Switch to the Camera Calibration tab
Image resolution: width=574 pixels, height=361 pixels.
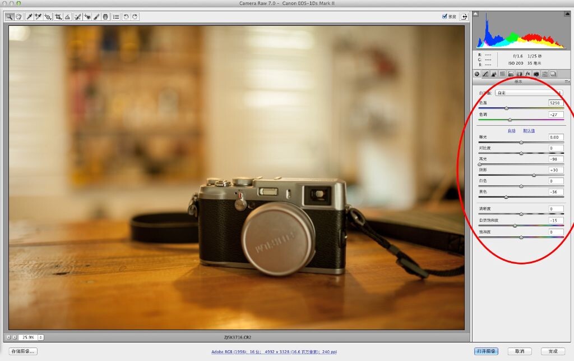click(x=536, y=74)
